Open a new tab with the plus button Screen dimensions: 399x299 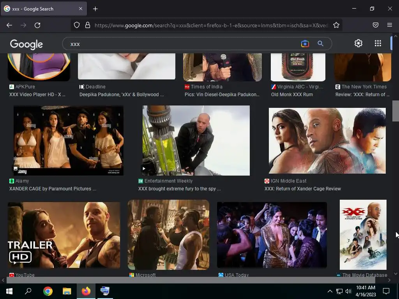click(95, 9)
